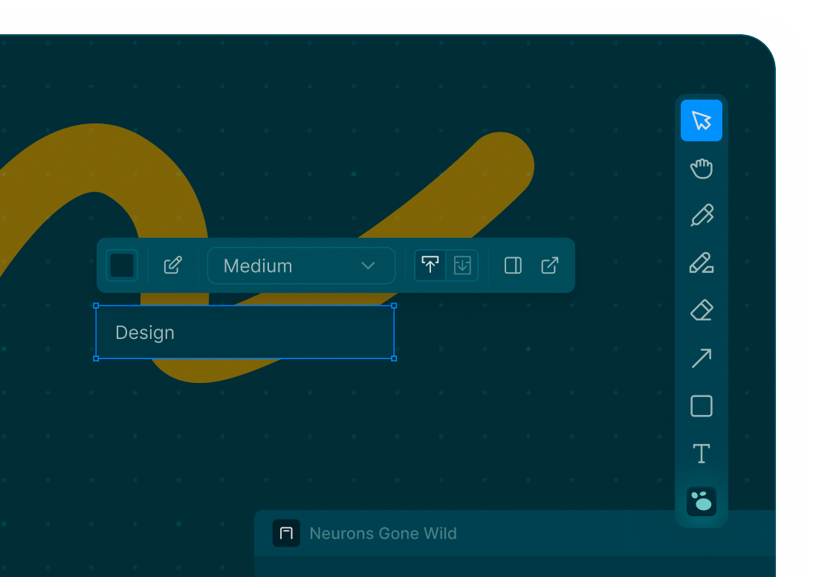
Task: Open element in new window
Action: pos(550,265)
